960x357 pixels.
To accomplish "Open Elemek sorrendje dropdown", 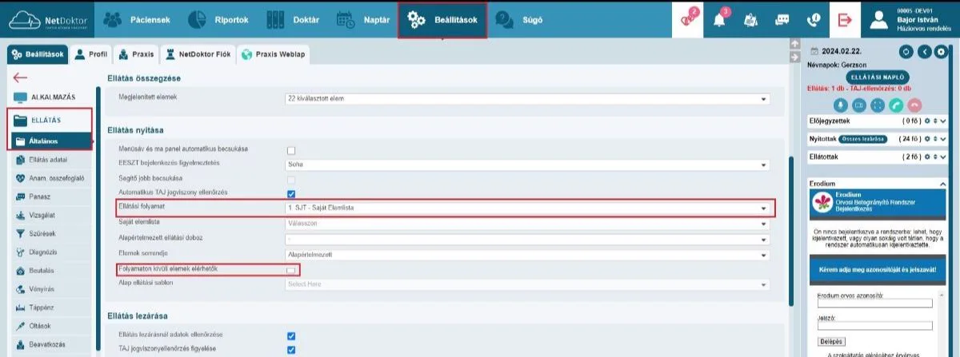I will (x=527, y=254).
